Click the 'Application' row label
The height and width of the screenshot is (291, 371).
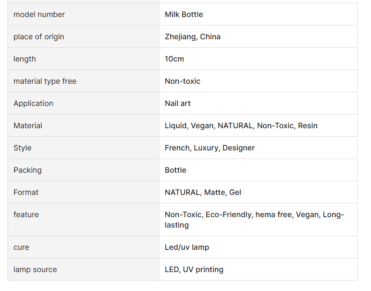pos(34,104)
